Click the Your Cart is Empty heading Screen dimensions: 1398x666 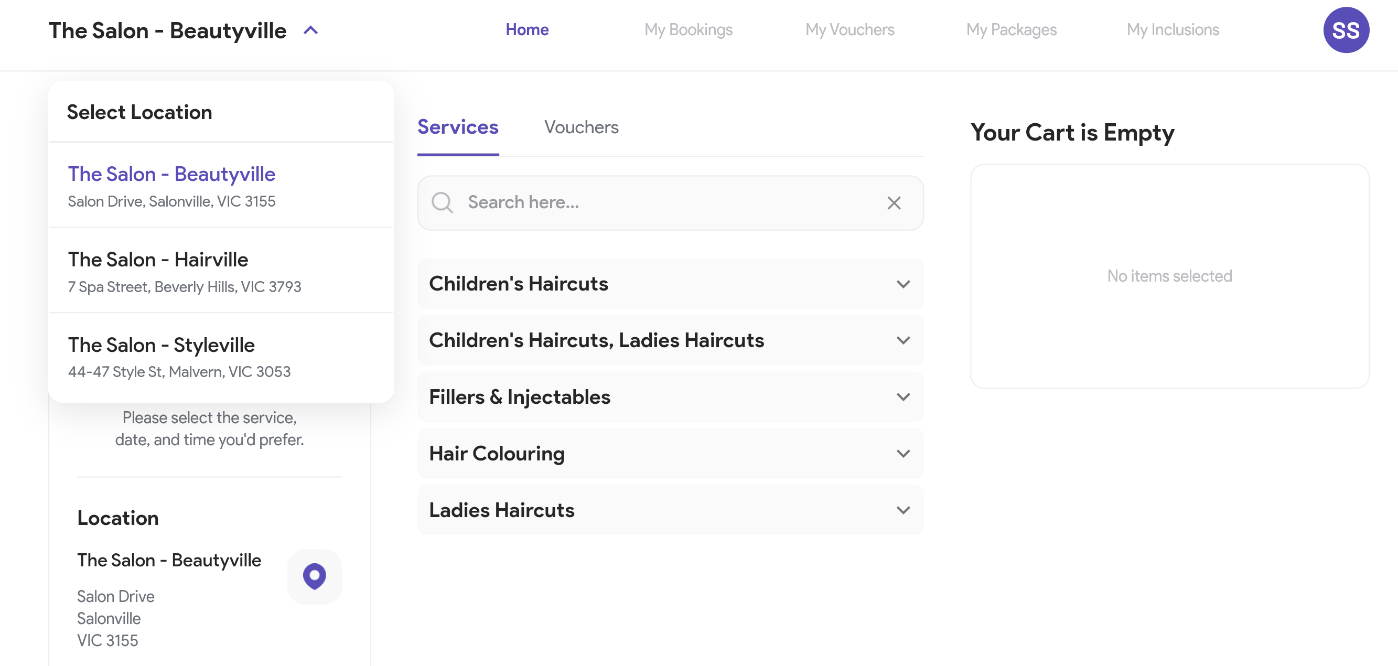point(1072,133)
